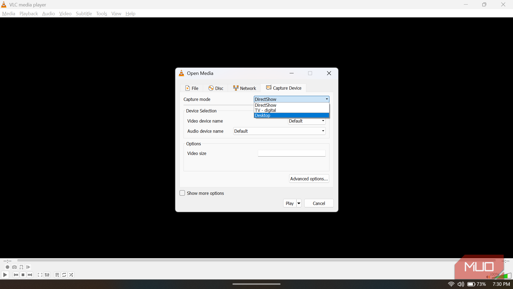This screenshot has width=513, height=289.
Task: Show the playlist via the playlist icon
Action: (x=57, y=275)
